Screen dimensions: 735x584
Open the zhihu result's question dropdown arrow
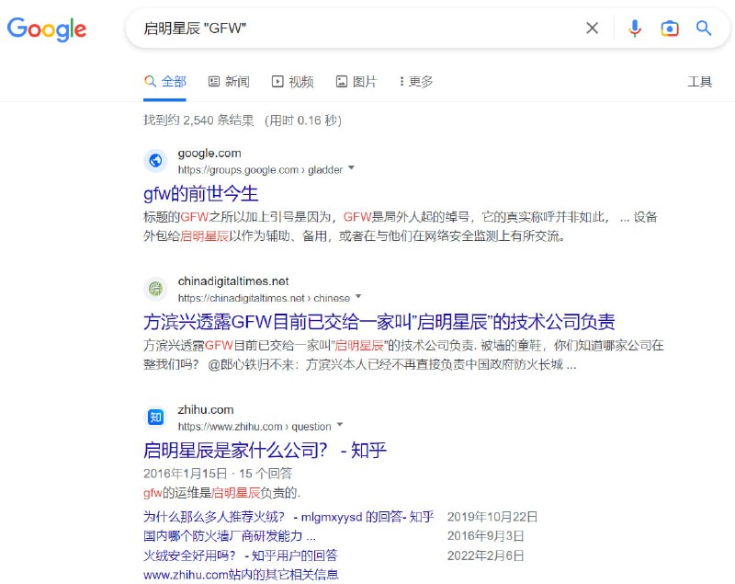(339, 426)
